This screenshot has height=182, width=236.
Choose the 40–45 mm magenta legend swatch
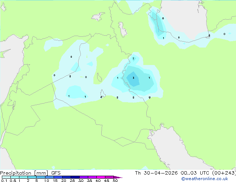pyautogui.click(x=101, y=177)
